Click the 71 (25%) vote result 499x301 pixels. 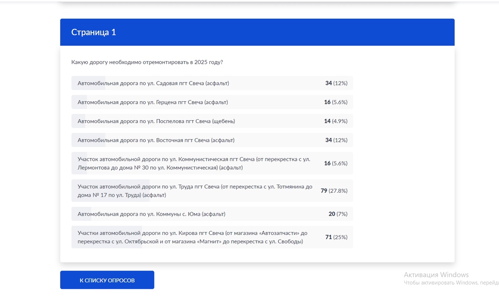pyautogui.click(x=336, y=237)
